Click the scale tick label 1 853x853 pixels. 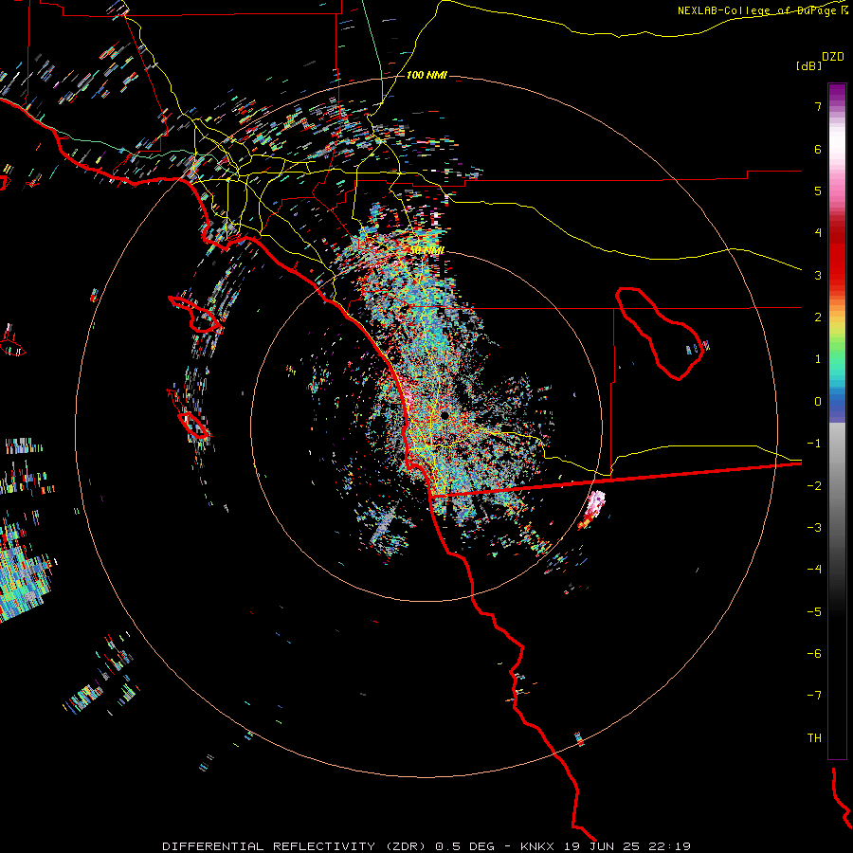click(x=818, y=359)
